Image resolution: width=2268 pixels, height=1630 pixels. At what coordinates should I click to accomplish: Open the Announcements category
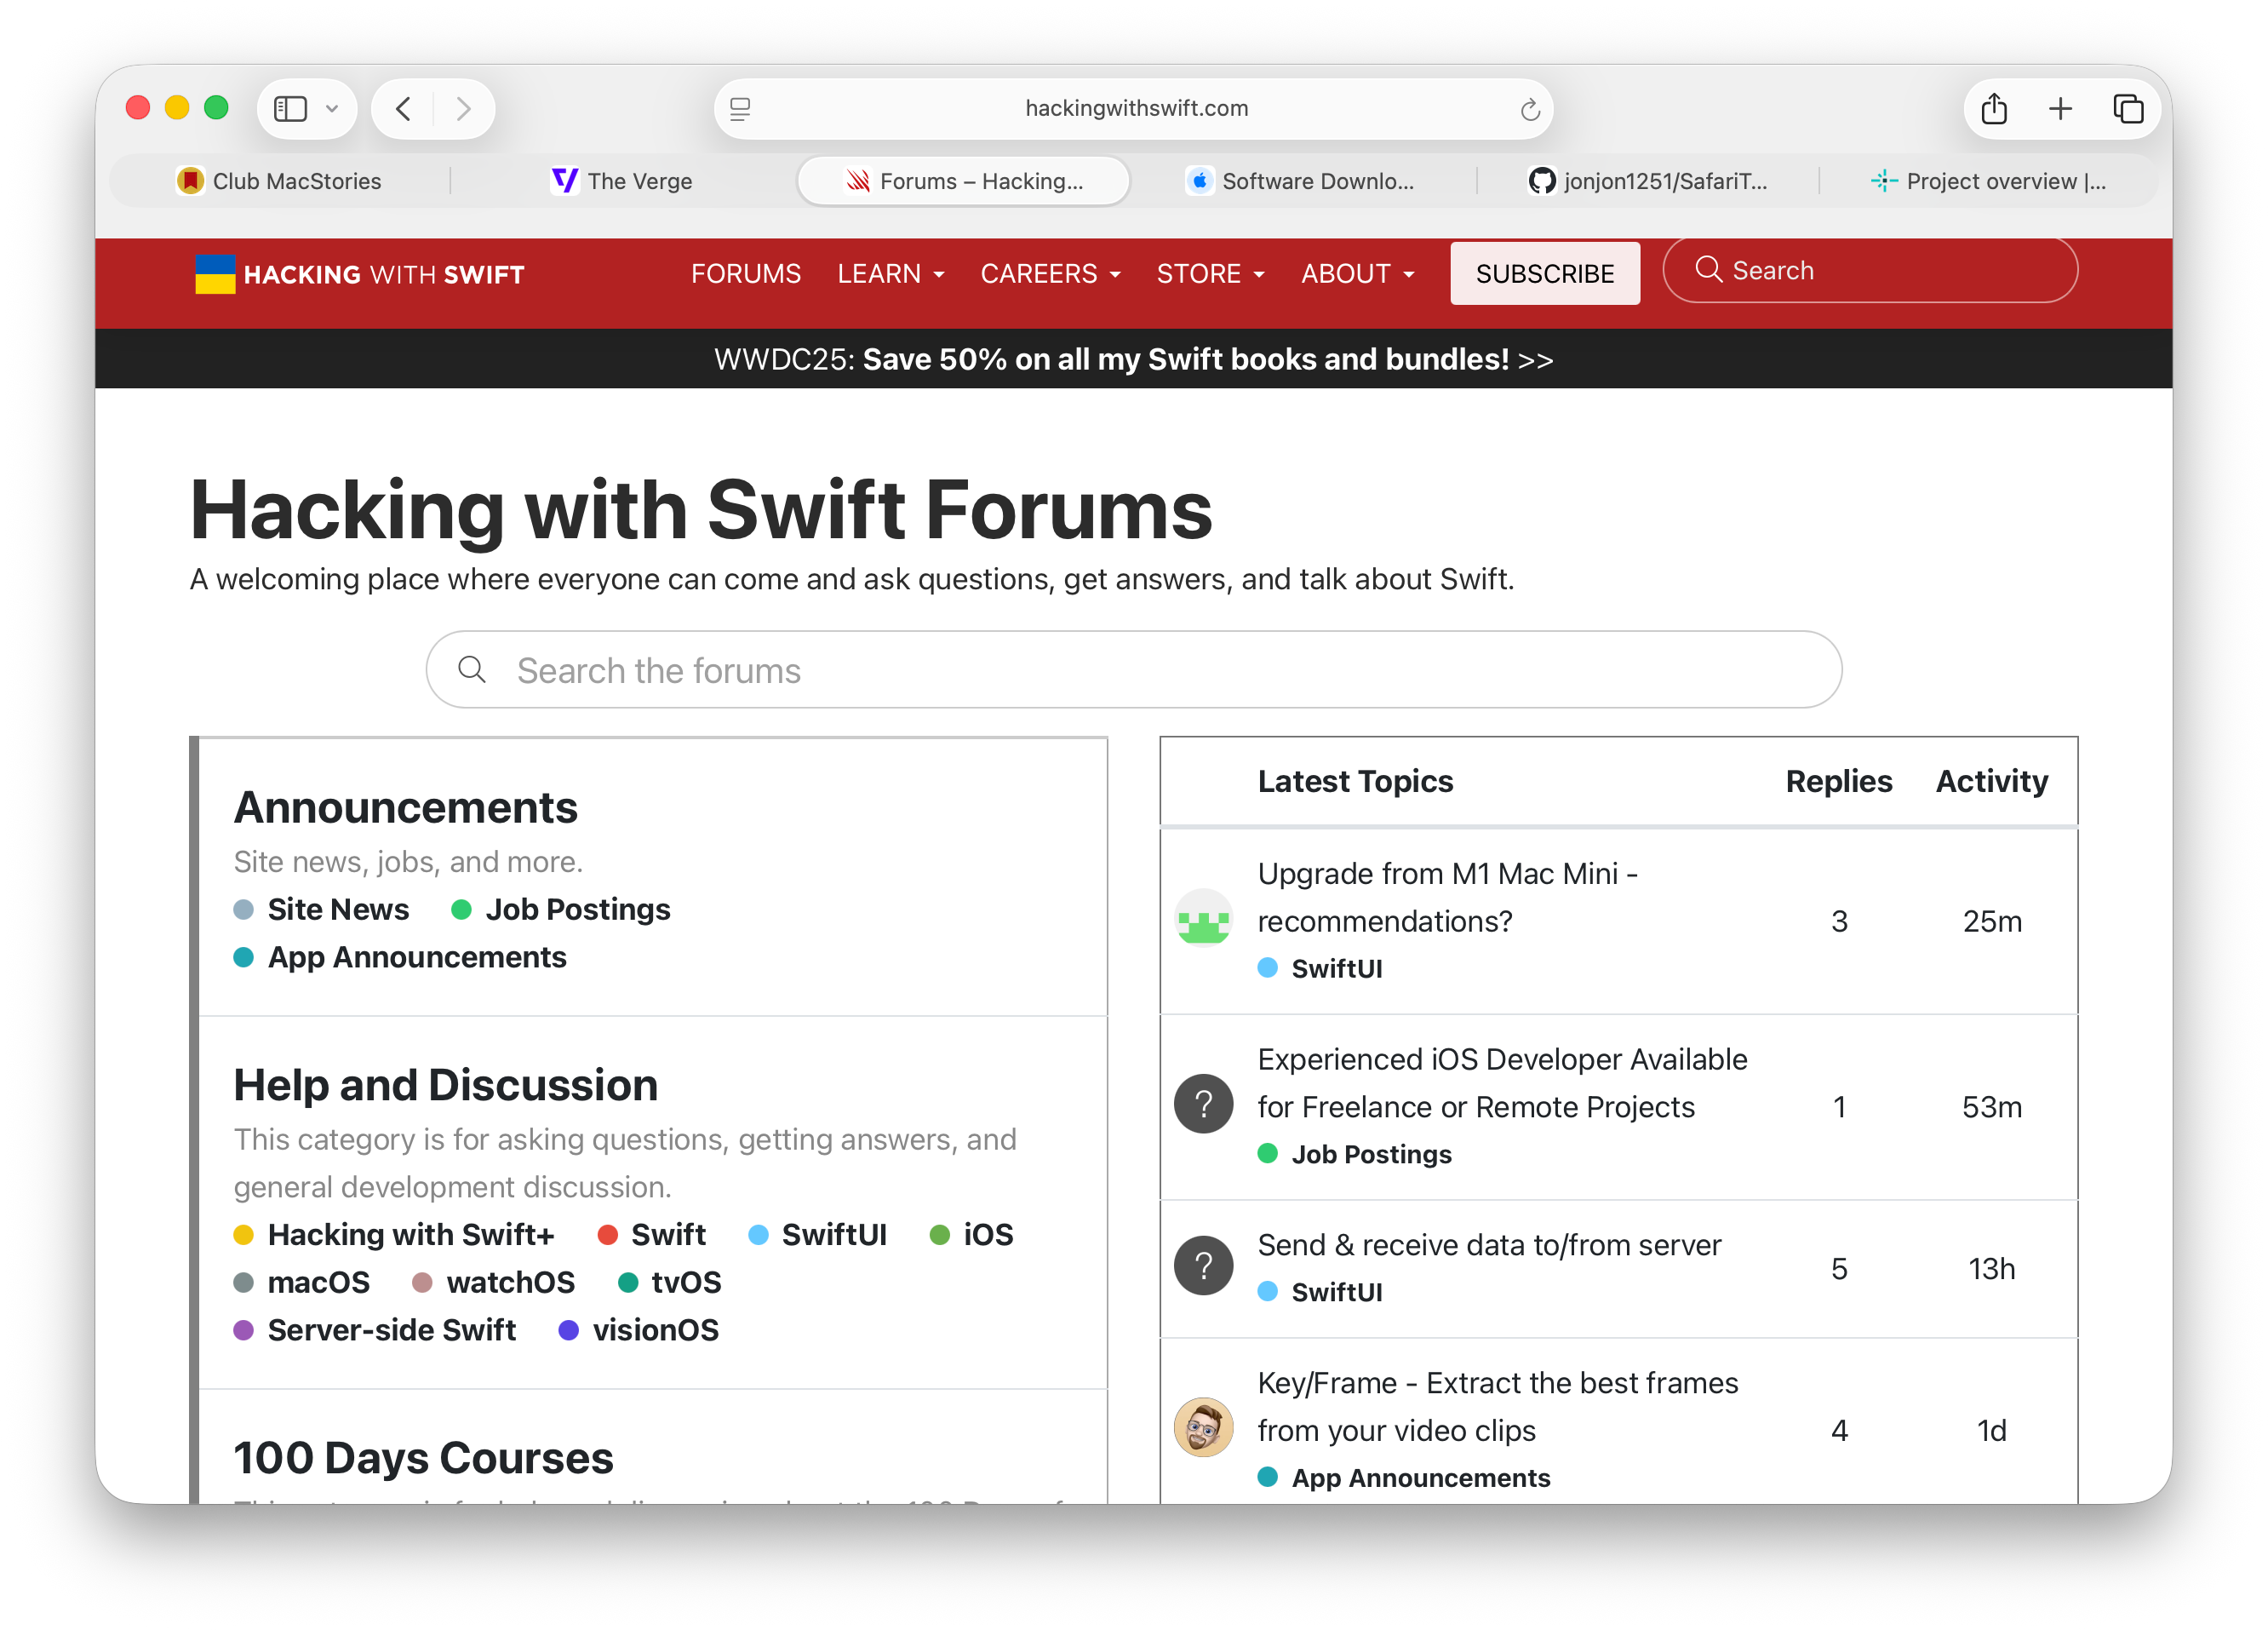405,807
